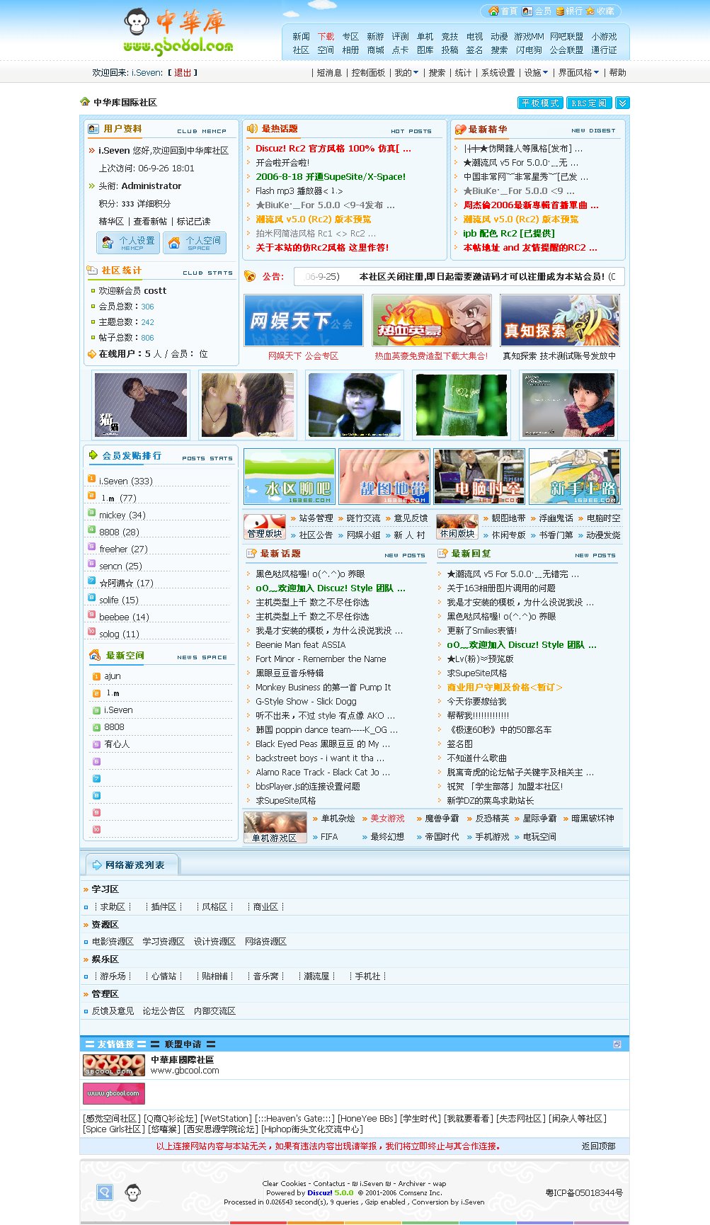Viewport: 710px width, 1225px height.
Task: Go to 下载 nav link
Action: click(x=326, y=36)
